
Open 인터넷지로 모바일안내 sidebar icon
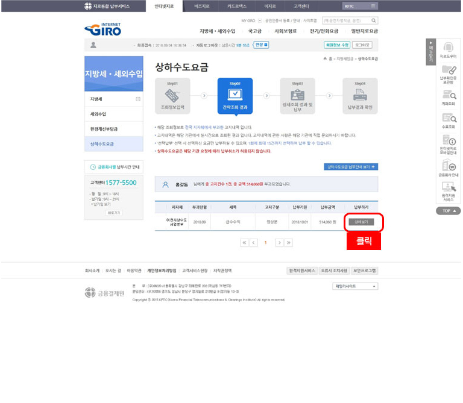[x=449, y=144]
